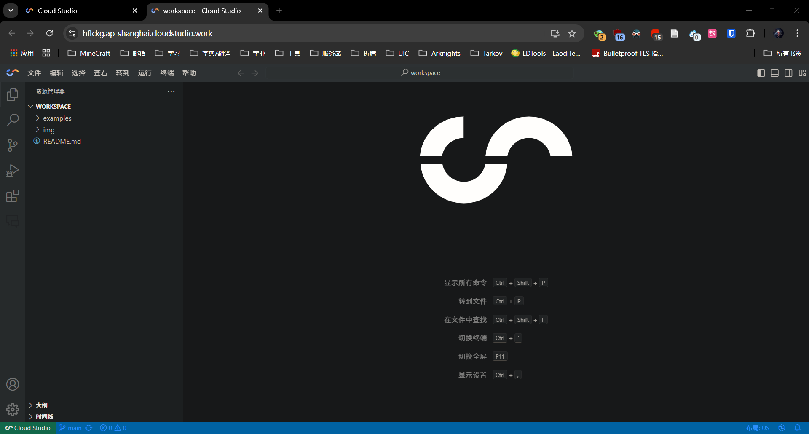The image size is (809, 434).
Task: Open the Extensions view
Action: [x=13, y=196]
